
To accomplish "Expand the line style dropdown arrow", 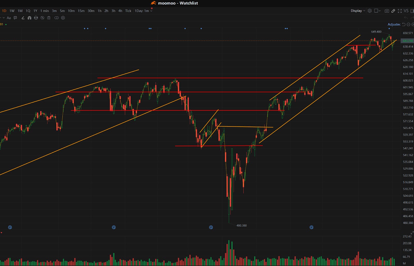I will [3, 18].
